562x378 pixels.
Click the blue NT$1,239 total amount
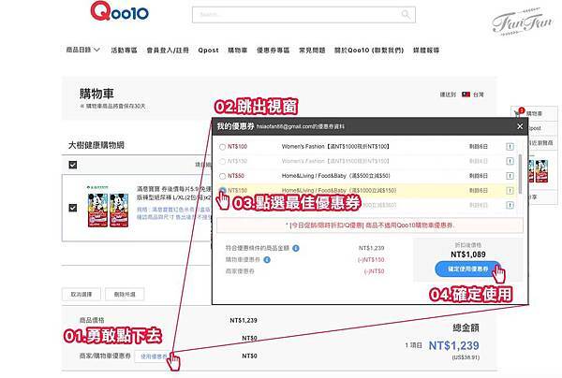tap(453, 345)
